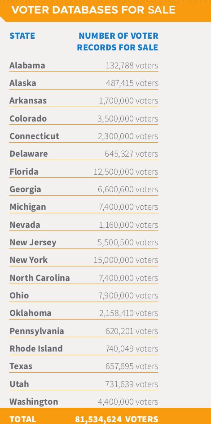Select the 'Number of Voter Records for Sale' header
211x424 pixels.
(x=118, y=41)
